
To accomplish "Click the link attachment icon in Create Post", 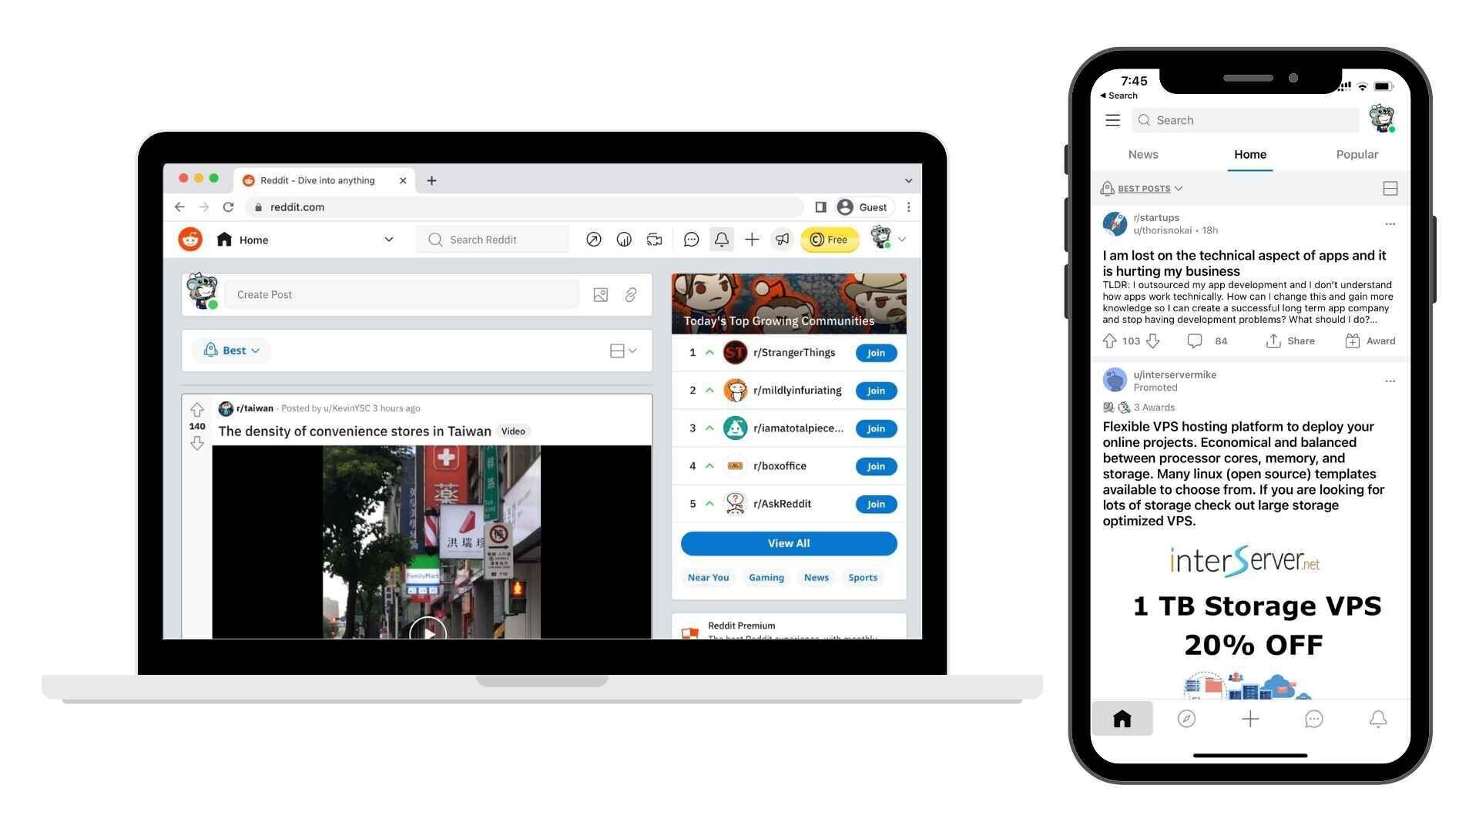I will [631, 294].
